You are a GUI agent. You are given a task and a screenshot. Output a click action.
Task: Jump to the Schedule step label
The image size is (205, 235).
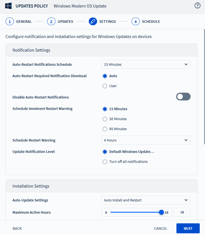tap(151, 21)
